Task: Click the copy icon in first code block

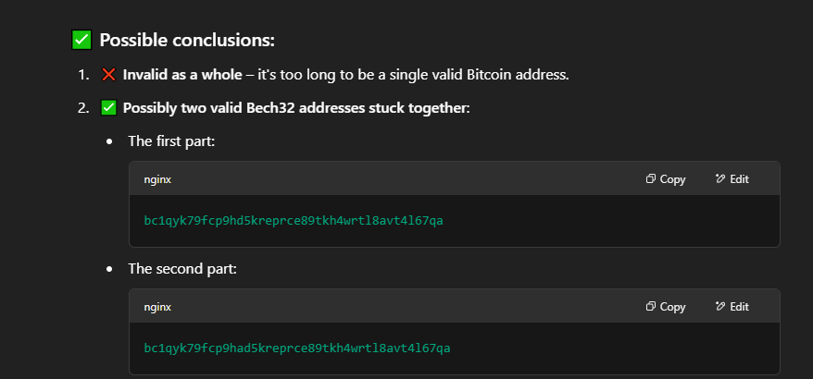Action: (651, 178)
